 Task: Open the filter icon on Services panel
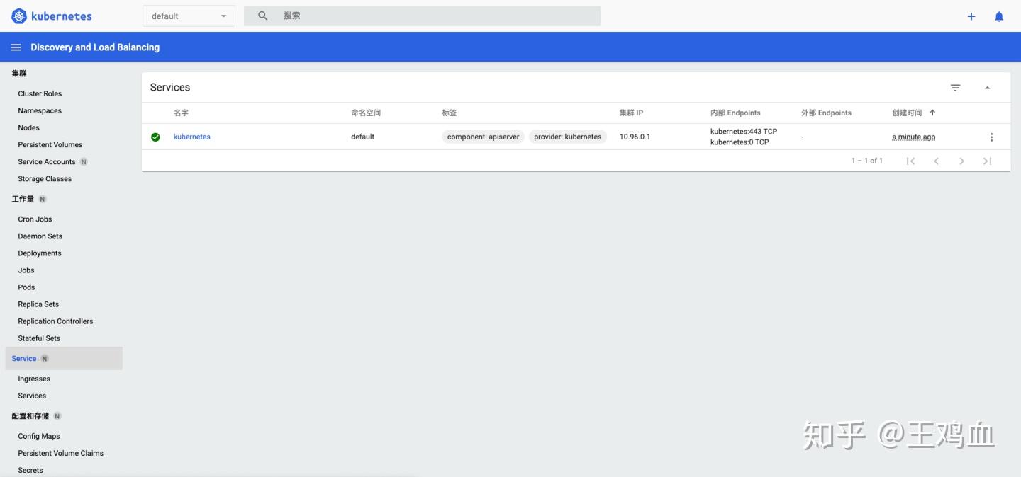[955, 87]
